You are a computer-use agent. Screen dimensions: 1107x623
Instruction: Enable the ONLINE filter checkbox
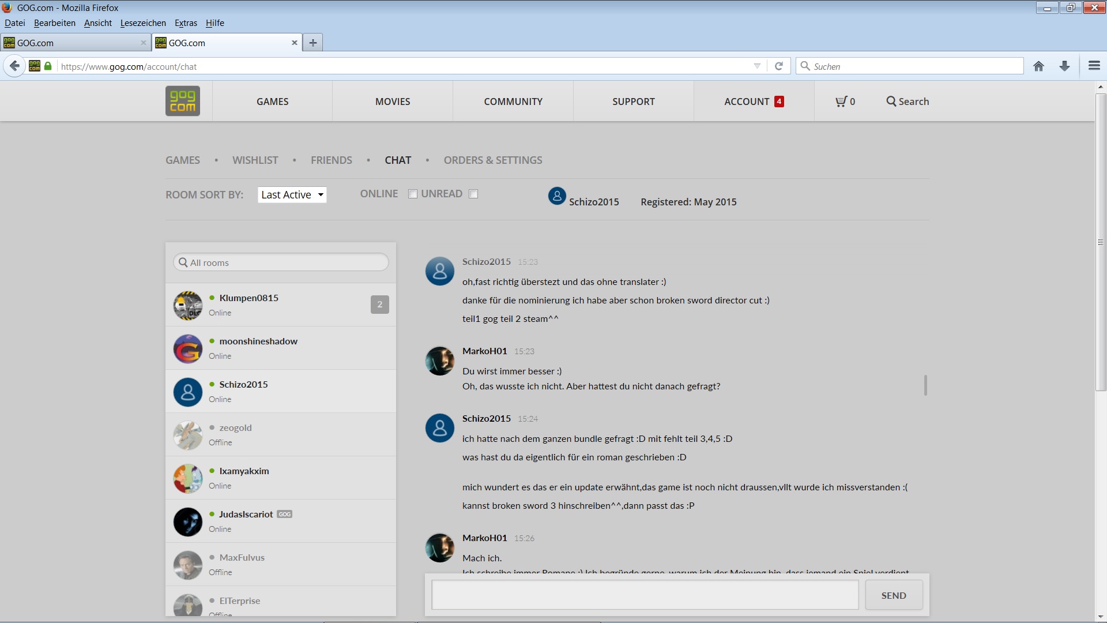point(413,194)
